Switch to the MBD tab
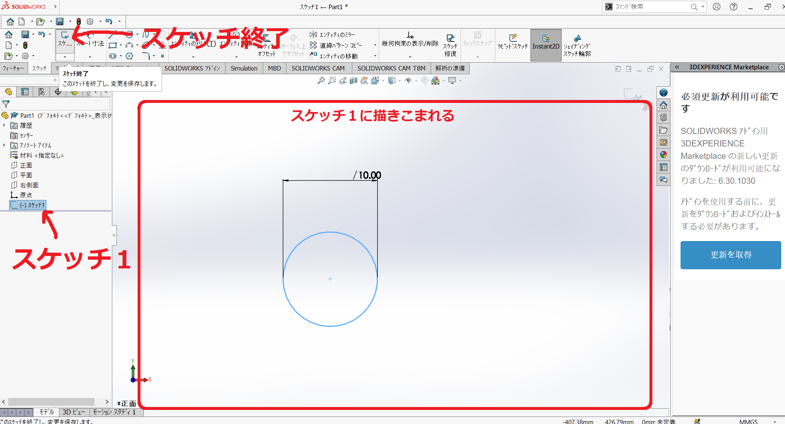 pyautogui.click(x=274, y=68)
